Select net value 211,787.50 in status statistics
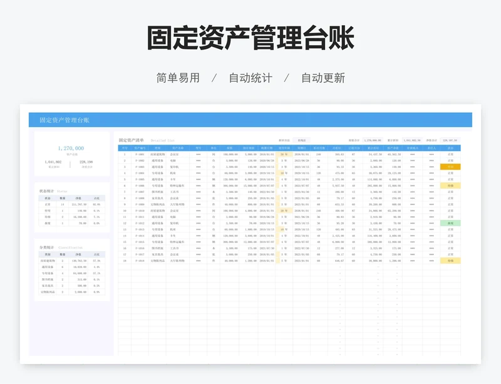The width and height of the screenshot is (501, 384). click(x=80, y=205)
